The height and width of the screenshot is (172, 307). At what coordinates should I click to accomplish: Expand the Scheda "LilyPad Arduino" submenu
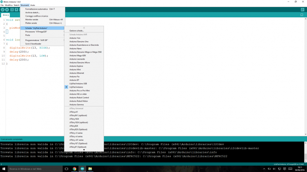[x=43, y=28]
